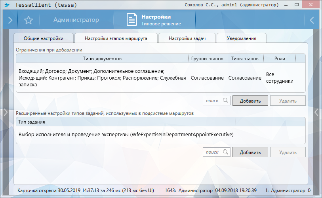Click magnifier icon in restrictions table search
322x198 pixels.
coord(225,101)
